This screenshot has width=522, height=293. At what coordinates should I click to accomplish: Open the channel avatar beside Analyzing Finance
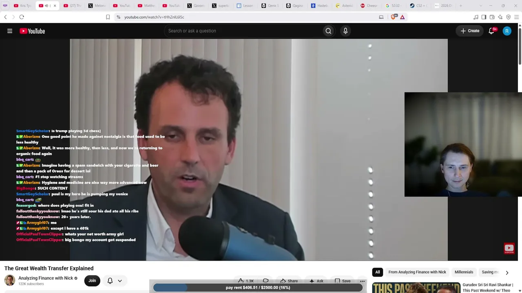(10, 280)
